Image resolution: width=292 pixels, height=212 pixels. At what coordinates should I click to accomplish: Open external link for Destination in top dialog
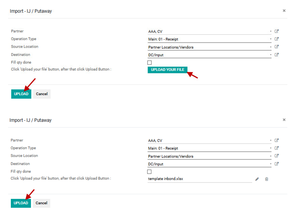pos(277,55)
